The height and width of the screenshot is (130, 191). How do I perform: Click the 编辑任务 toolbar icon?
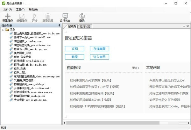(x=22, y=16)
